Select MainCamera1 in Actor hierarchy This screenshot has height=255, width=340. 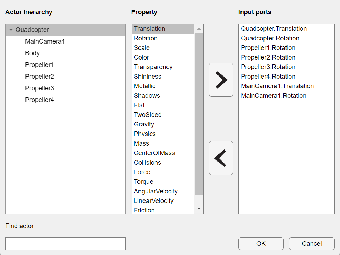tap(45, 41)
